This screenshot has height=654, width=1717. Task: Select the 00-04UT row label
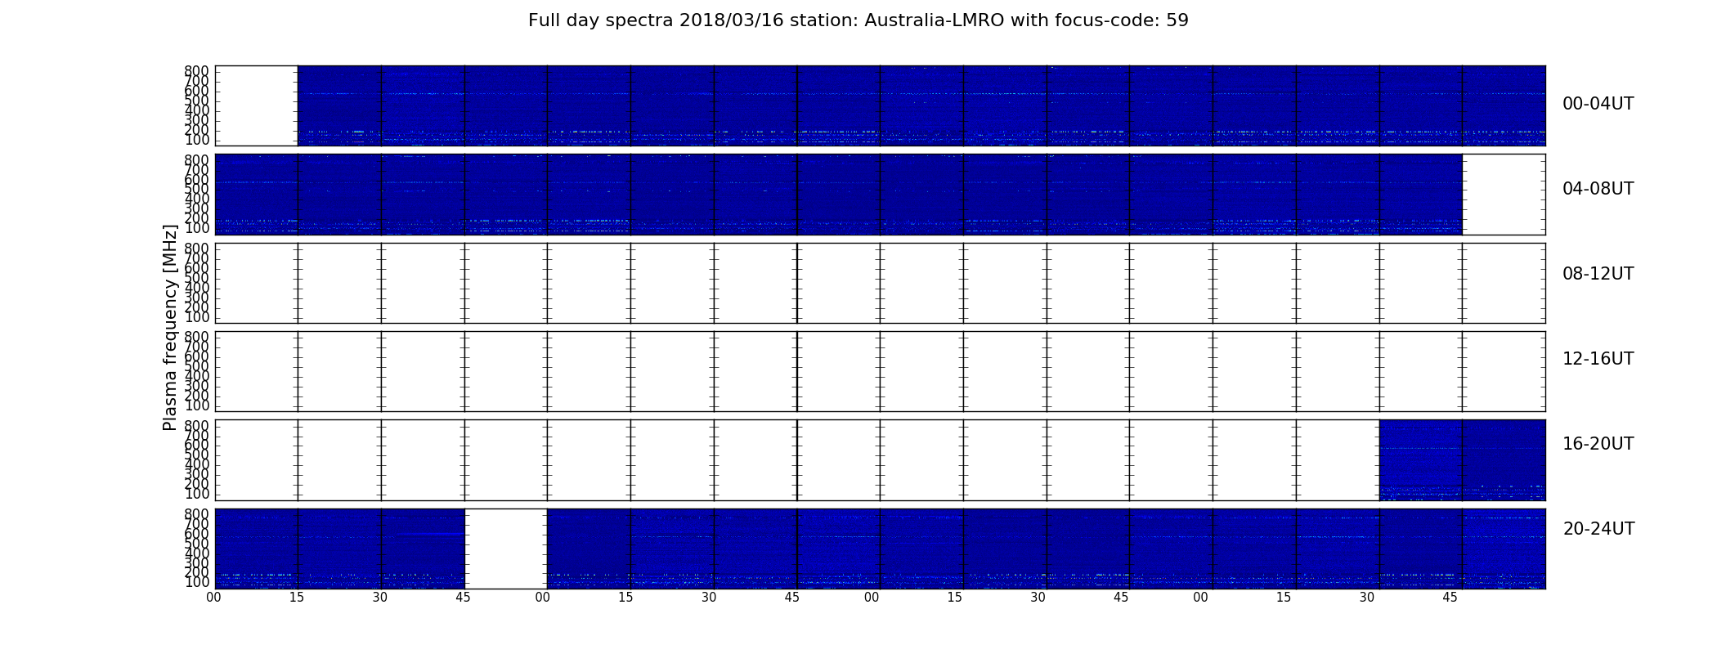(1598, 104)
